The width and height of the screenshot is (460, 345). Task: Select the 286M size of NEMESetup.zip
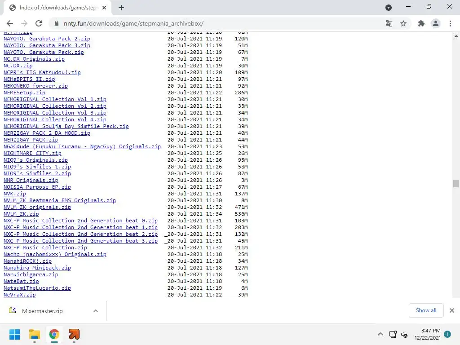point(241,93)
